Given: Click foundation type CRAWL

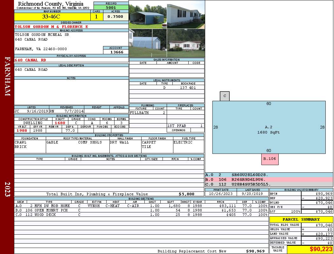Looking at the screenshot, I should pyautogui.click(x=20, y=142).
